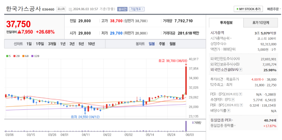This screenshot has height=140, width=282.
Task: Click the help icon next to 외국인소진율(B/A)
Action: (x=240, y=70)
